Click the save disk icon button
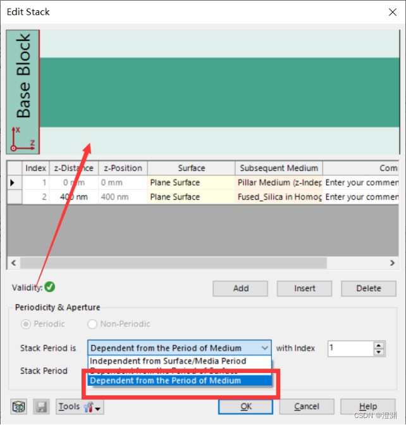The image size is (406, 425). click(41, 407)
